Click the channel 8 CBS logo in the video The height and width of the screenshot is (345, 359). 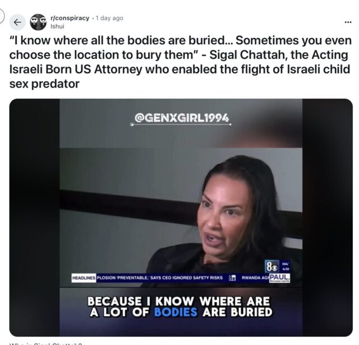[x=271, y=266]
